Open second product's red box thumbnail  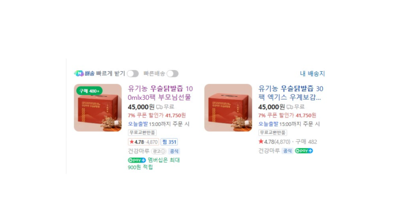(228, 108)
